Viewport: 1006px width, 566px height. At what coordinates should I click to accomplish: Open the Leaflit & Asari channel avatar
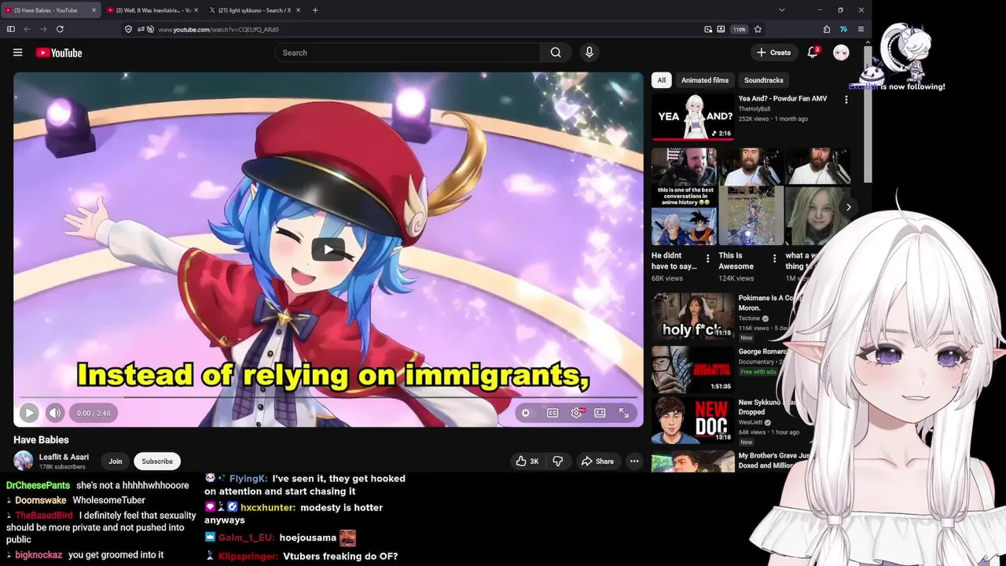tap(24, 461)
